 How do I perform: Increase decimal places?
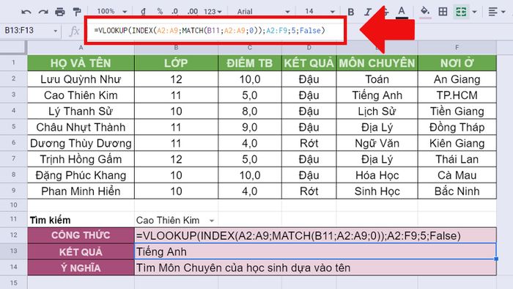pos(192,12)
